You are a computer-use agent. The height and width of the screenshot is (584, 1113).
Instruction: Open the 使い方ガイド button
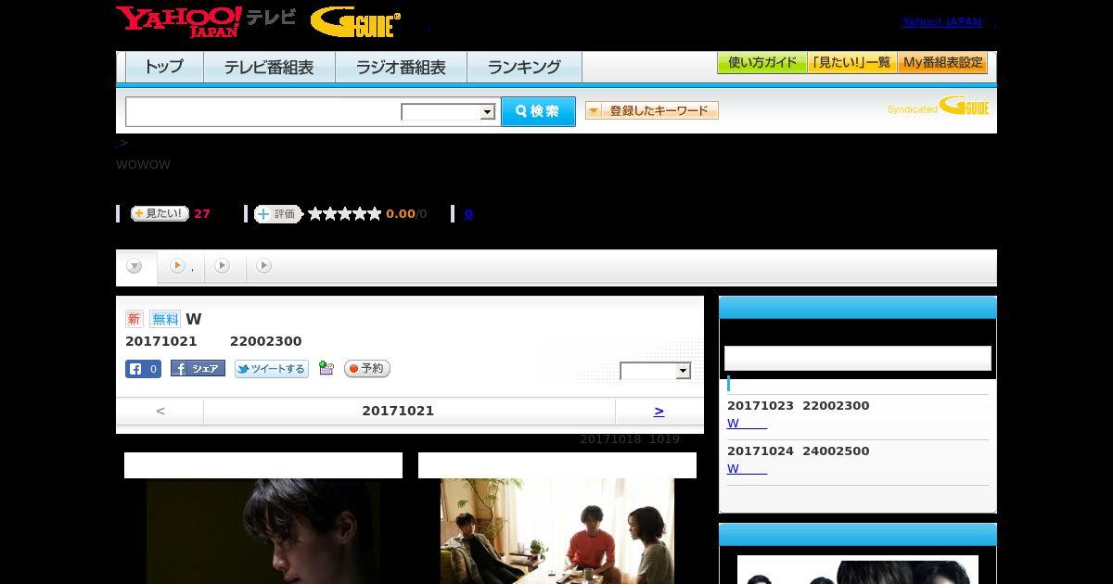[x=762, y=63]
